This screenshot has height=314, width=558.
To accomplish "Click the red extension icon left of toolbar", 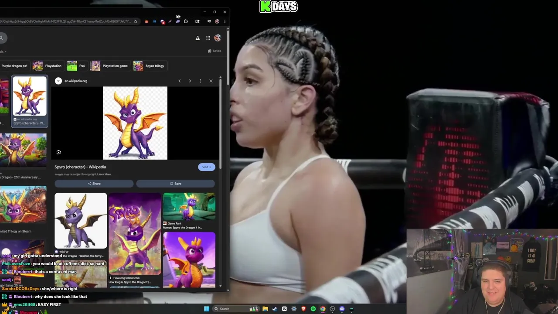I will coord(146,21).
